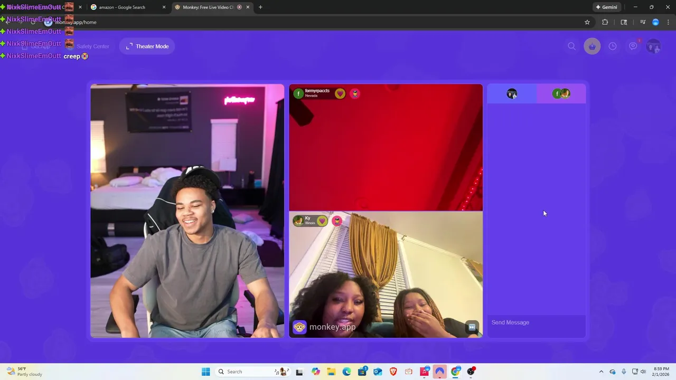Bookmark this page with the star
Image resolution: width=676 pixels, height=380 pixels.
pos(587,22)
